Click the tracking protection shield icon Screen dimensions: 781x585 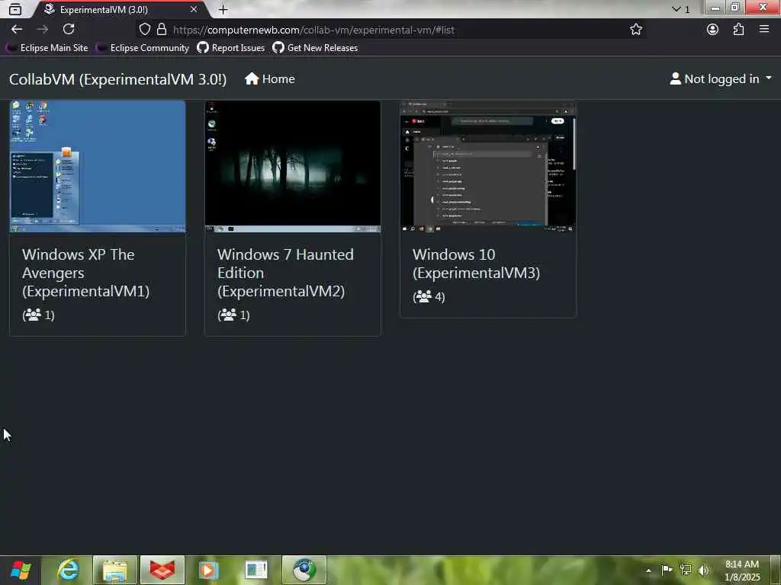point(144,30)
